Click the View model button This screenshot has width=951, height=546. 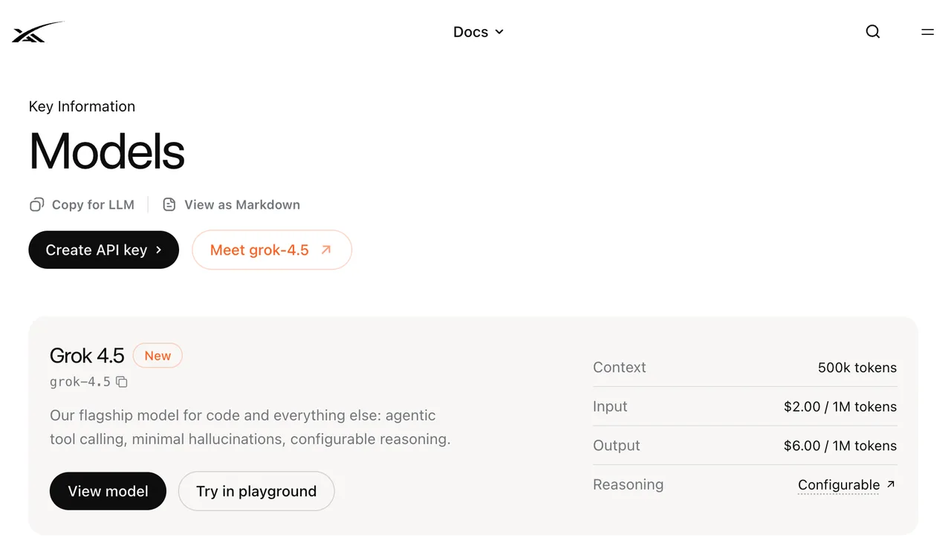[108, 491]
